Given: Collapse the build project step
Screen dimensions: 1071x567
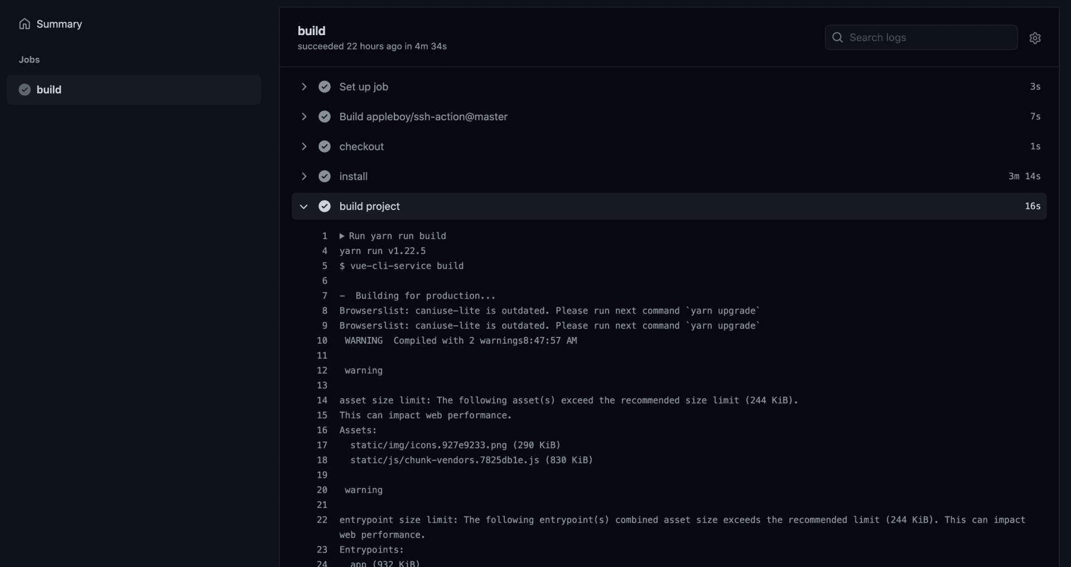Looking at the screenshot, I should tap(304, 207).
